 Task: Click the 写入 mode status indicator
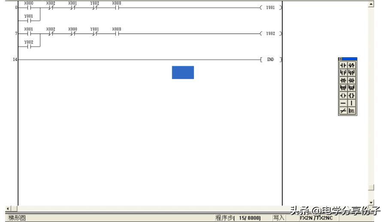click(278, 218)
